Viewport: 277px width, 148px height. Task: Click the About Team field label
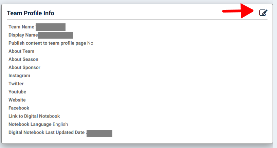click(x=21, y=51)
